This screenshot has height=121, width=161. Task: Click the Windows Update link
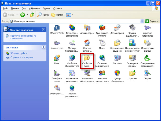tap(19, 53)
